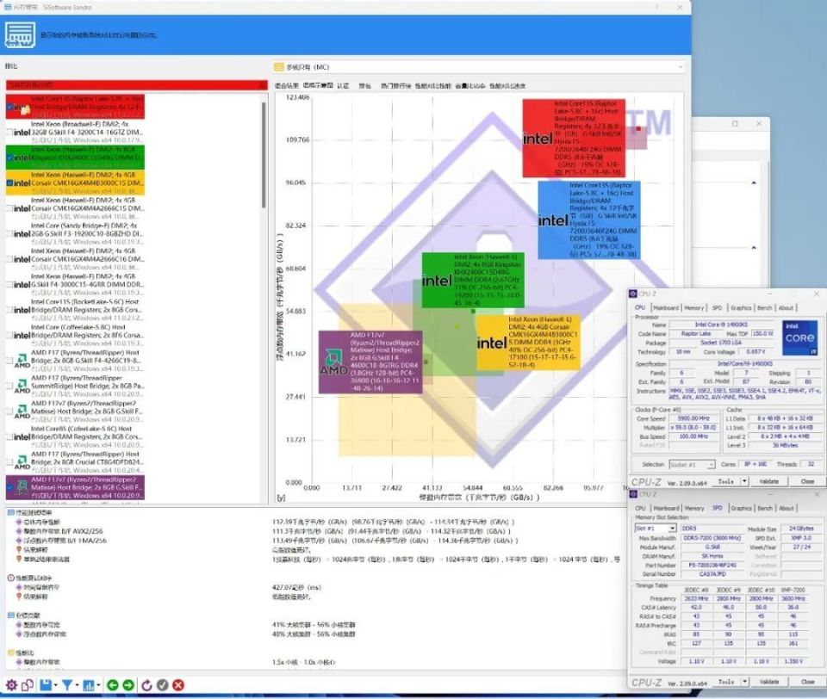The width and height of the screenshot is (827, 699).
Task: Switch to Mainboard tab in CPU-Z CPU window
Action: point(666,308)
